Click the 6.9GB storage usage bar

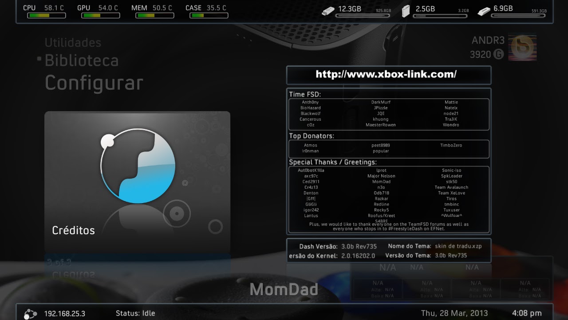coord(519,16)
